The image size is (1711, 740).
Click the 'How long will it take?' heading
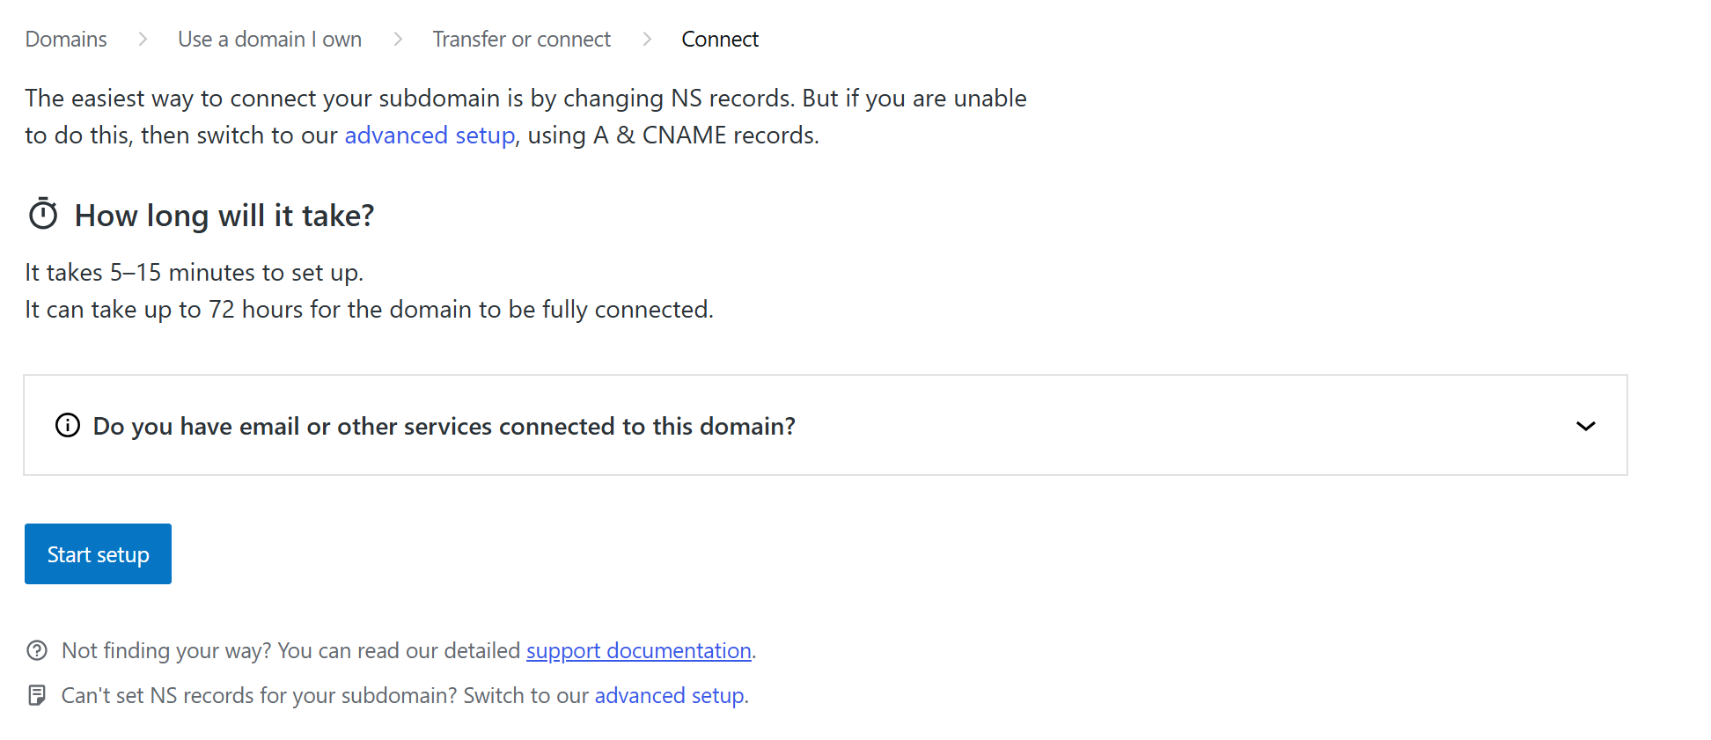(x=224, y=216)
